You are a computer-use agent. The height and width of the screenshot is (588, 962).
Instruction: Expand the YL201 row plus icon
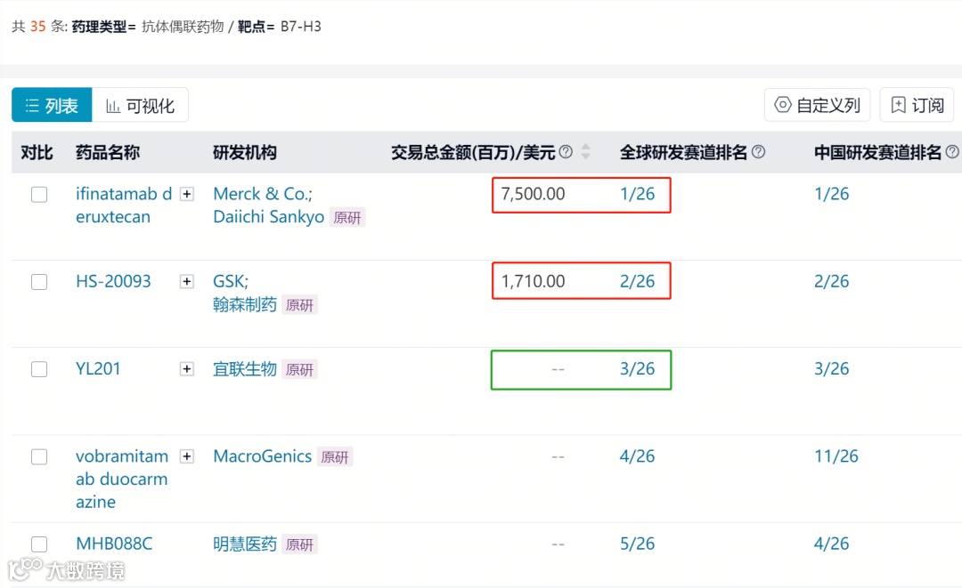187,369
